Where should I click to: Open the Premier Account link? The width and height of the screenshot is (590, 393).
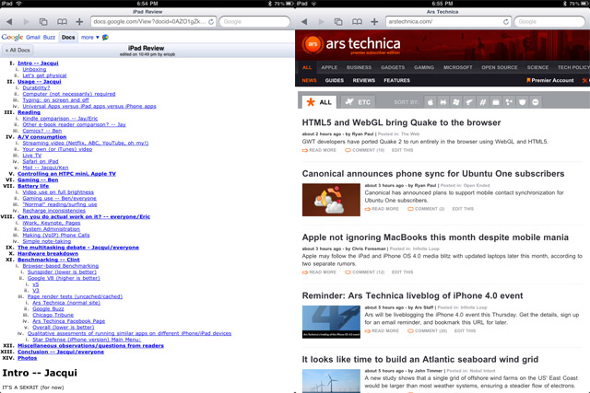tap(550, 80)
